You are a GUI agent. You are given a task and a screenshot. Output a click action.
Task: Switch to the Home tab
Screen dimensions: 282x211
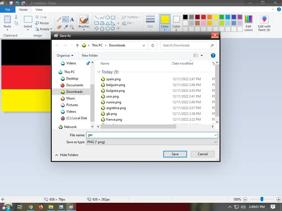[x=23, y=10]
